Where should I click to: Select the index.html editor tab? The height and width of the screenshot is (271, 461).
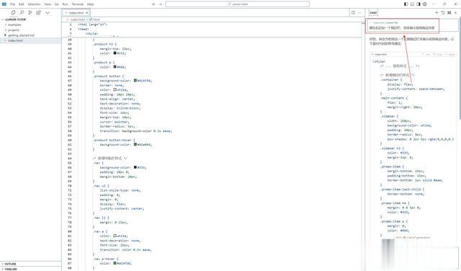tap(76, 13)
